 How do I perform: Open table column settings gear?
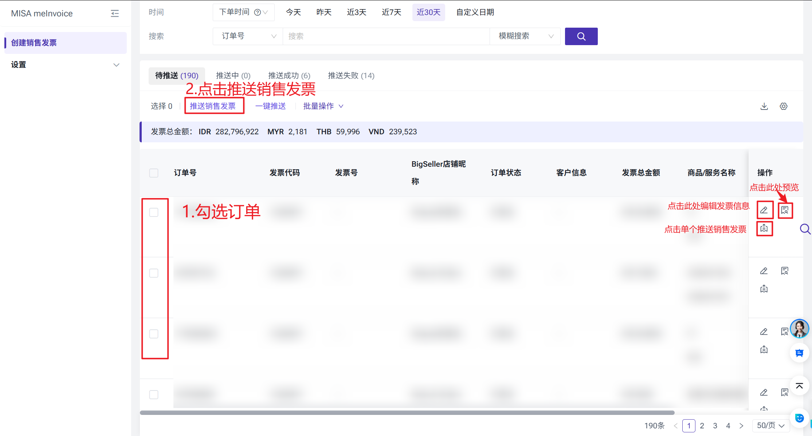pos(784,106)
